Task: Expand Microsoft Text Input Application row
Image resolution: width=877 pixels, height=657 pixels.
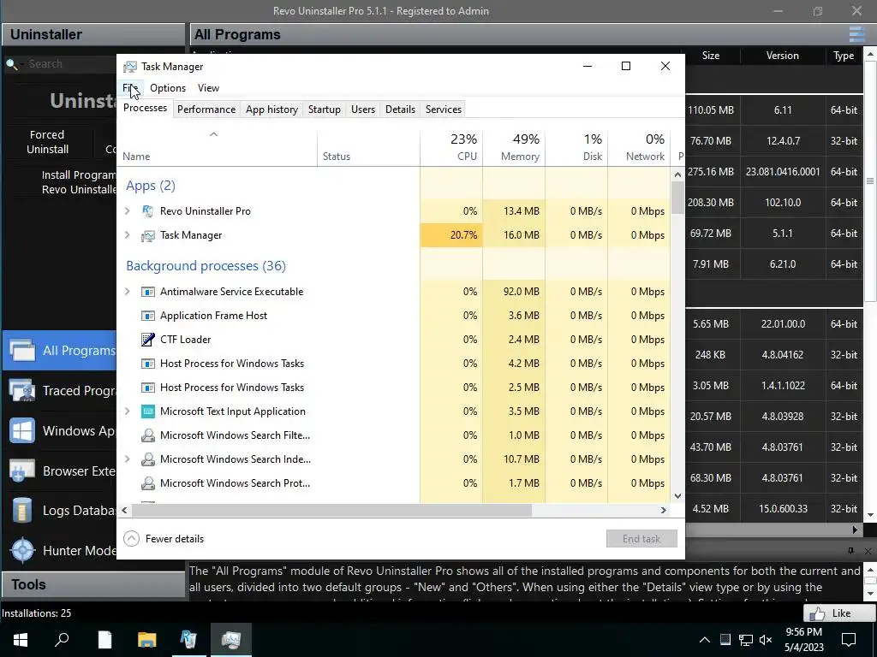Action: point(127,411)
